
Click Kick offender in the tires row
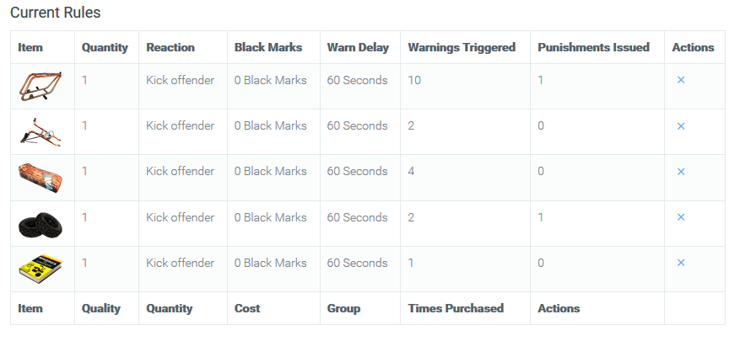(x=180, y=217)
